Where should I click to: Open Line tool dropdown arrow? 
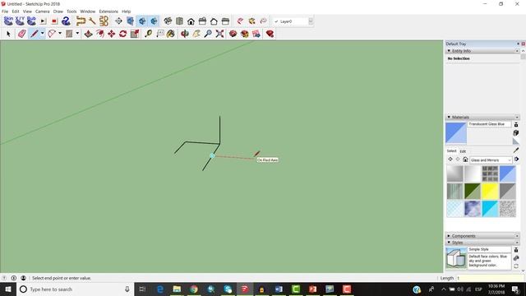pyautogui.click(x=42, y=34)
